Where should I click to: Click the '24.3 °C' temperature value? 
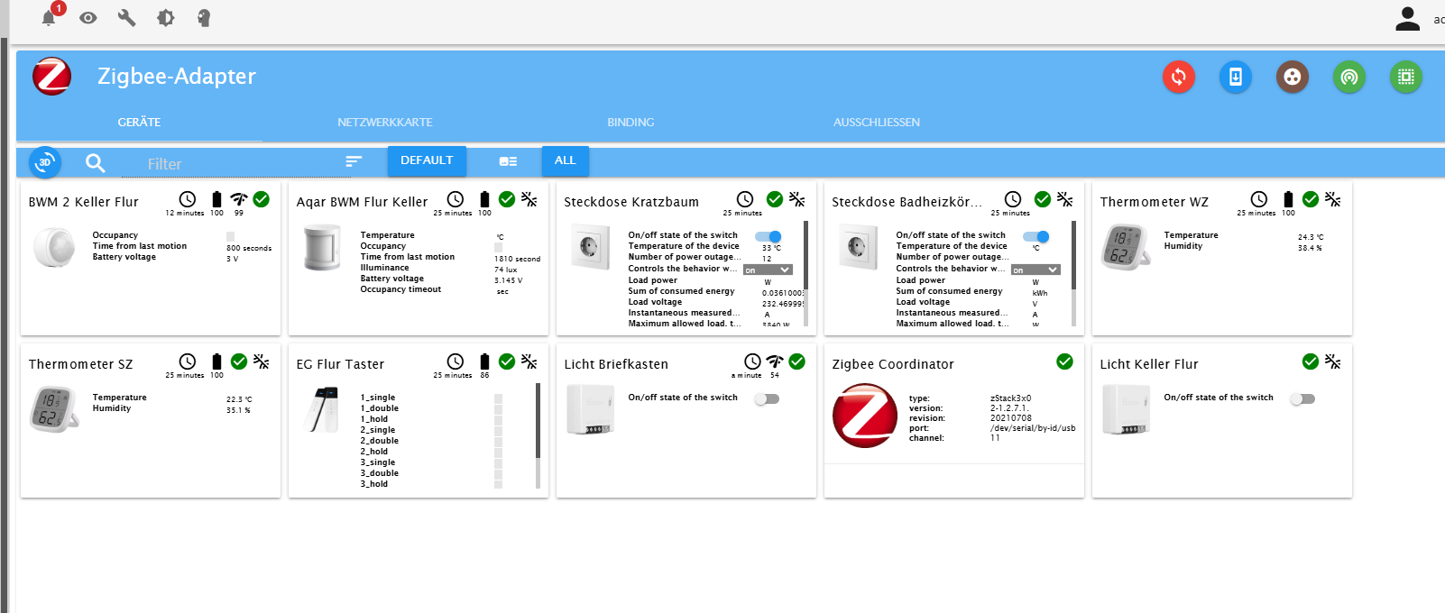(x=1311, y=237)
